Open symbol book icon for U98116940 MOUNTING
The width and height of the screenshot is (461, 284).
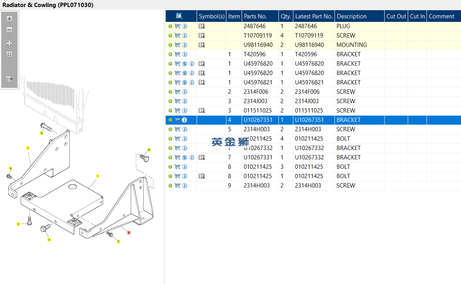click(202, 45)
